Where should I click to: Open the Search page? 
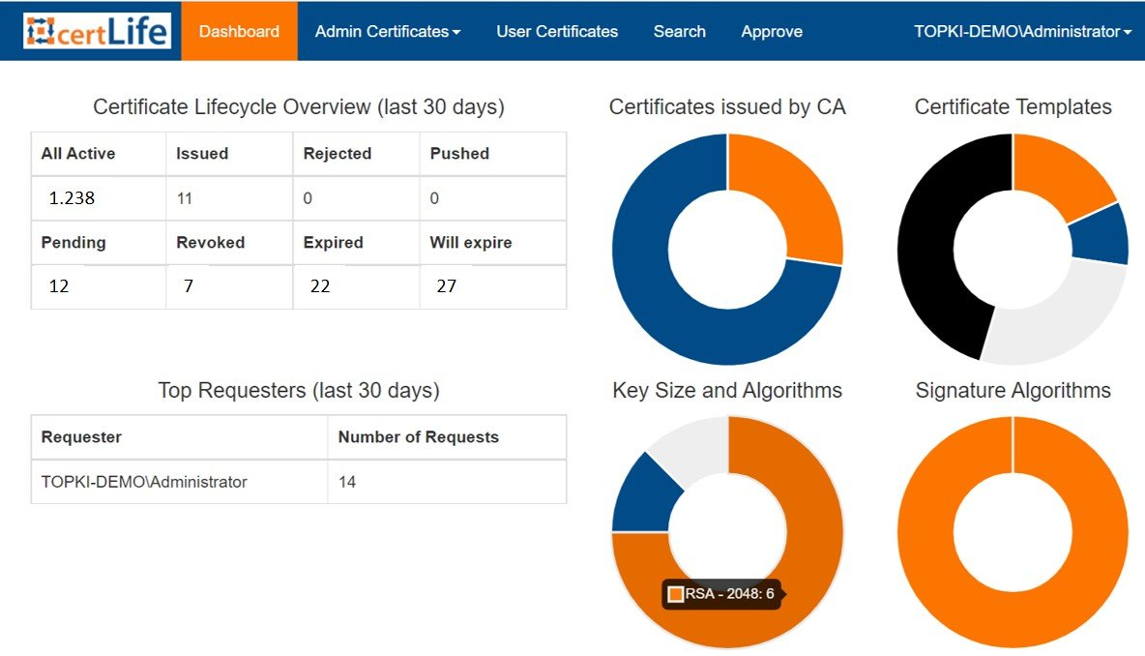tap(679, 31)
